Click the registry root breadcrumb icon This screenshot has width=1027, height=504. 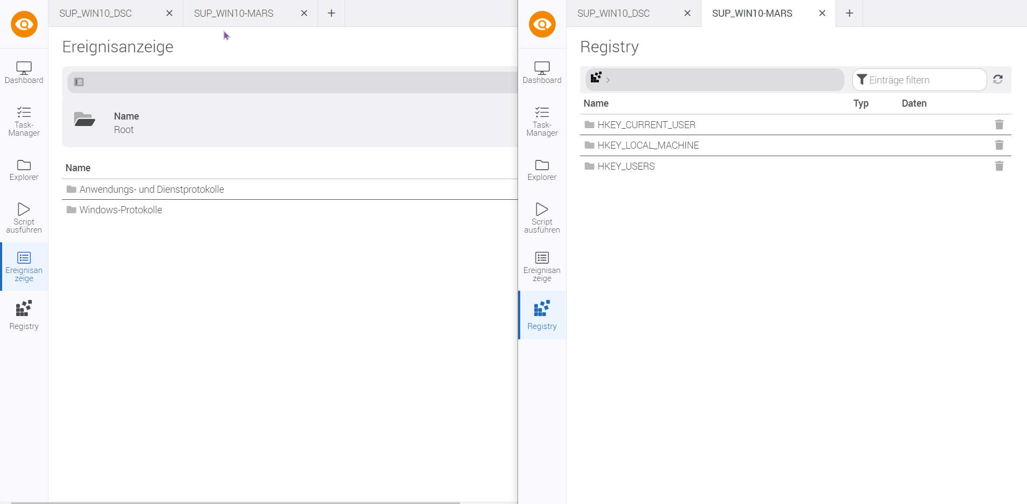596,78
